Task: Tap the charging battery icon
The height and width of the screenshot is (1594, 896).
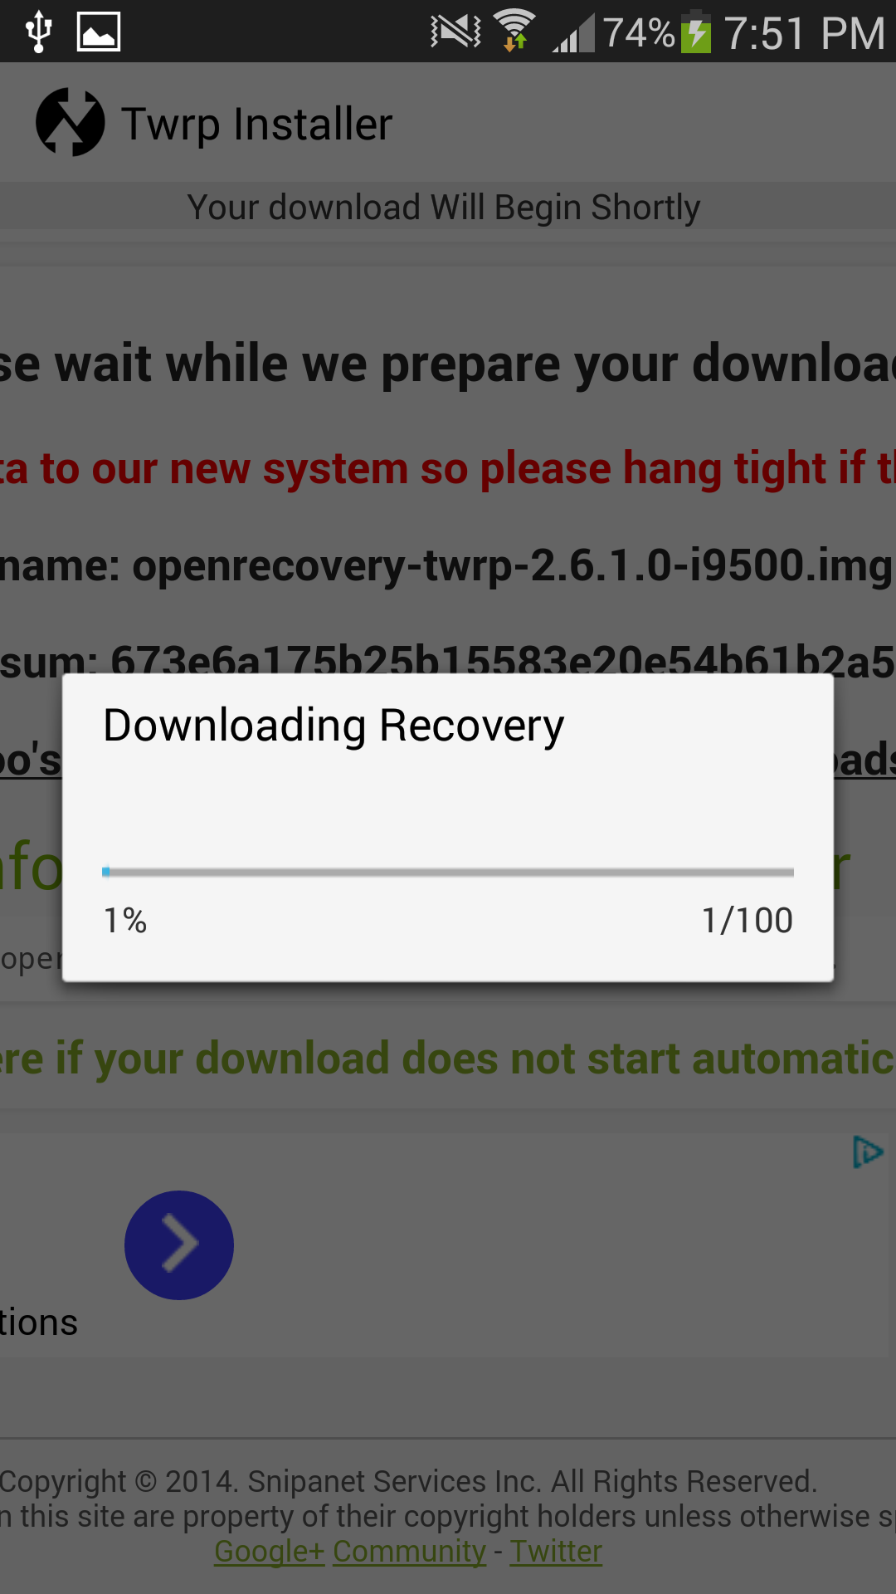Action: [x=696, y=32]
